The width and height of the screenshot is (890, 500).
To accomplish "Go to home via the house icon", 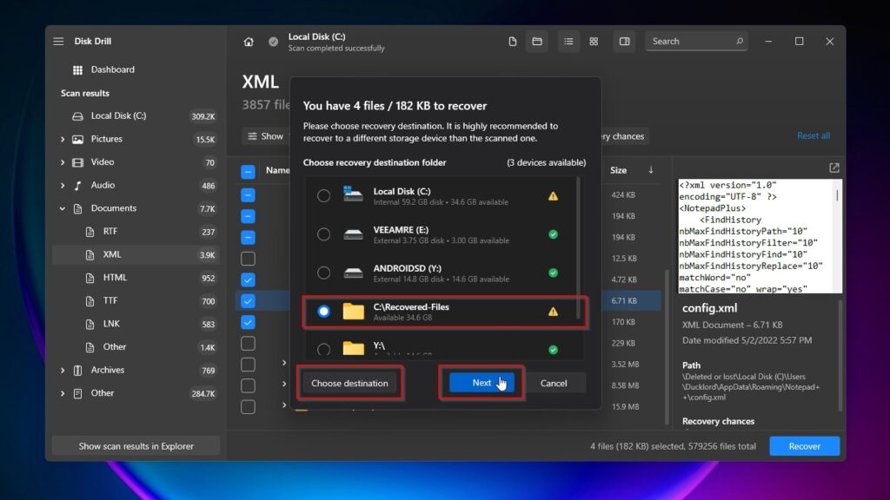I will (249, 42).
